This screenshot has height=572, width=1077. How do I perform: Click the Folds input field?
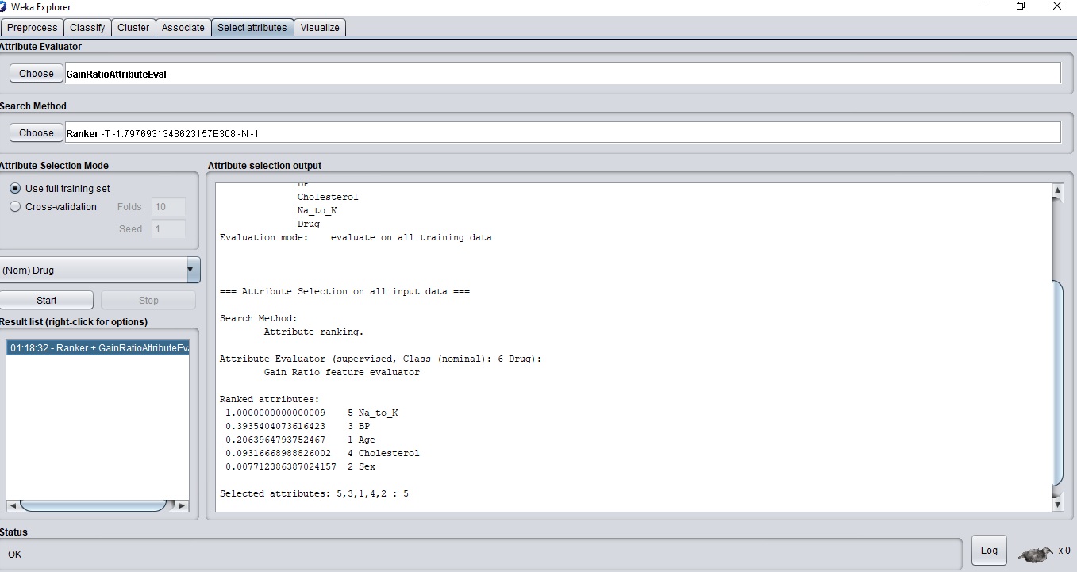coord(168,207)
